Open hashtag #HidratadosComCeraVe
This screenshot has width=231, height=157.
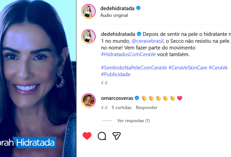[128, 55]
